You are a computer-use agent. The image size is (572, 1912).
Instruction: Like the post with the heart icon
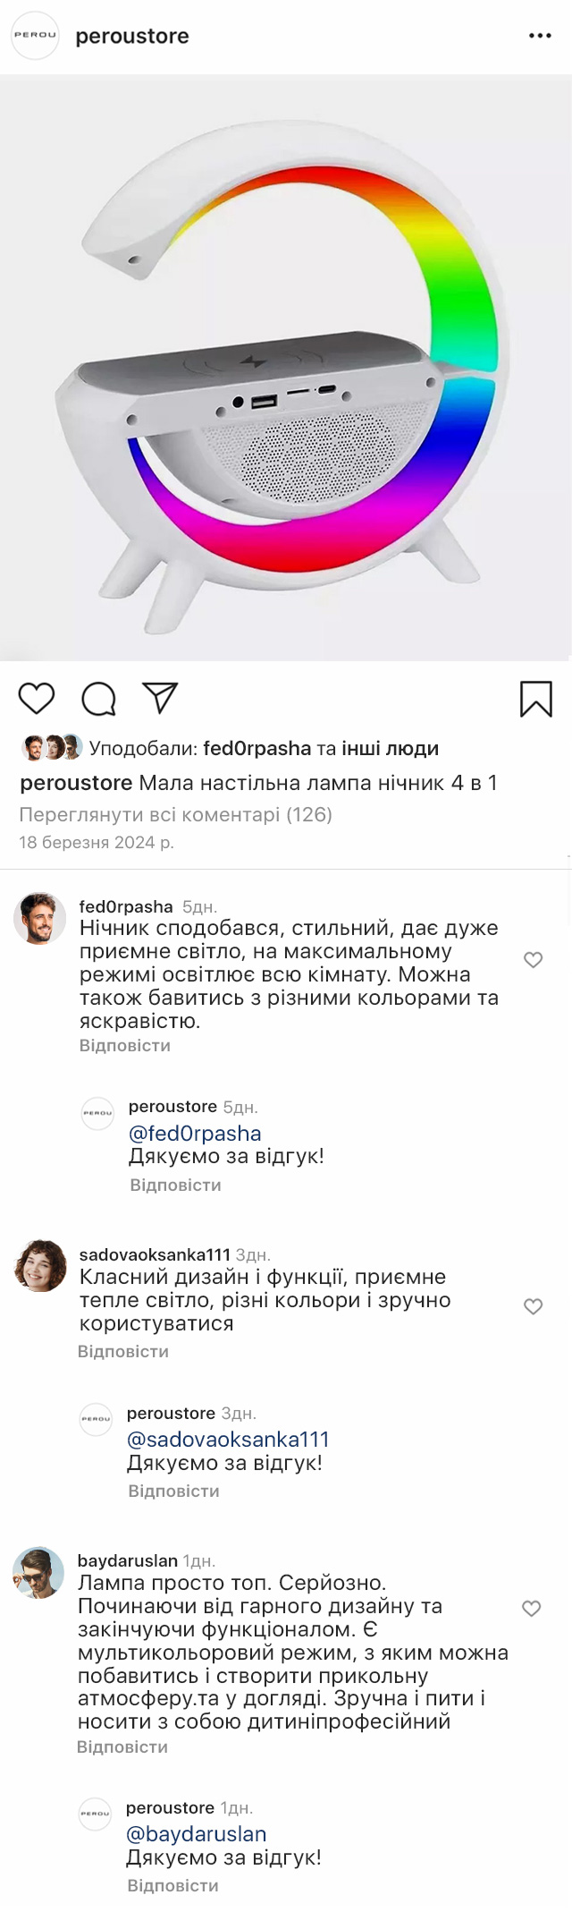tap(37, 698)
